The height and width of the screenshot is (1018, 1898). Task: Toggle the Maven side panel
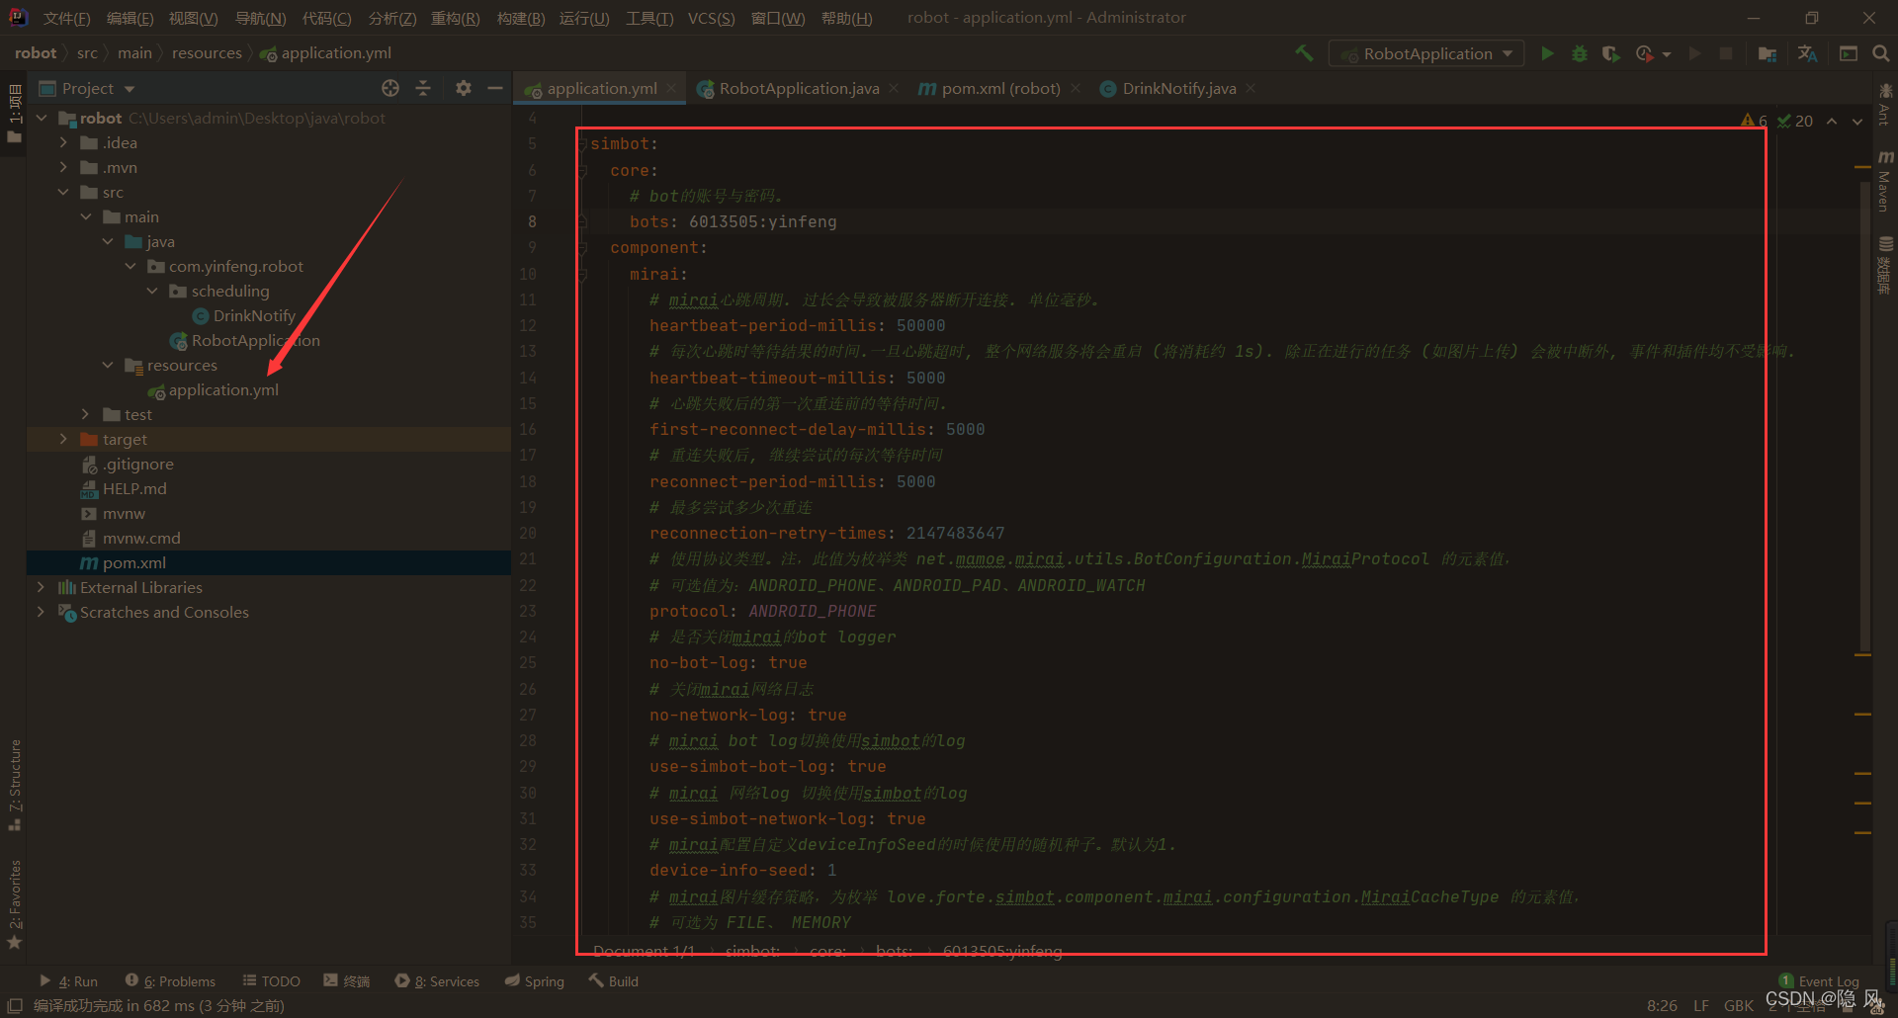(x=1885, y=180)
